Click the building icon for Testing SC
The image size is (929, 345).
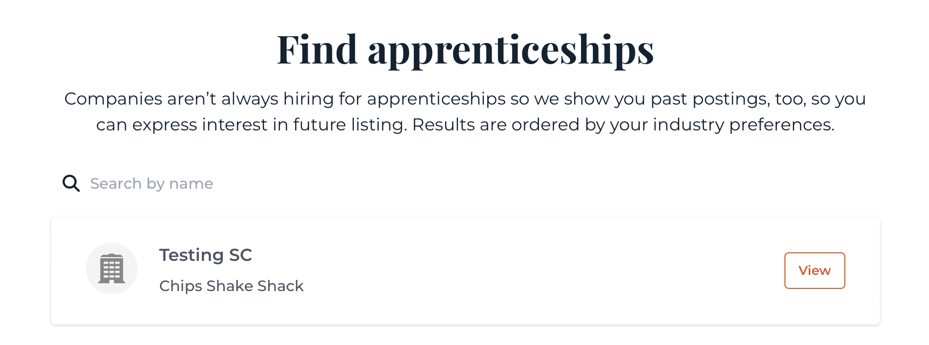pos(112,268)
